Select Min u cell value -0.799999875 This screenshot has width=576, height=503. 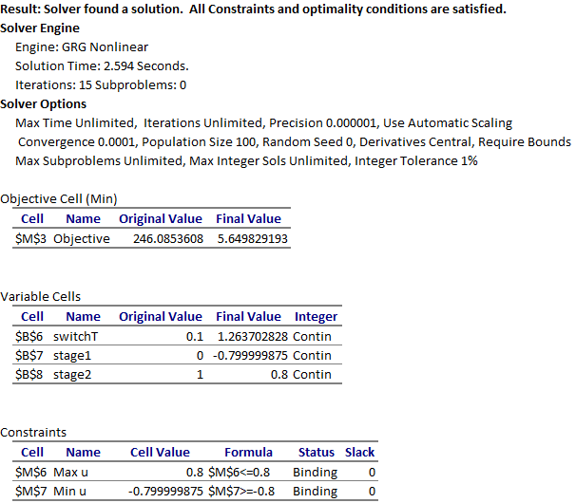click(165, 492)
